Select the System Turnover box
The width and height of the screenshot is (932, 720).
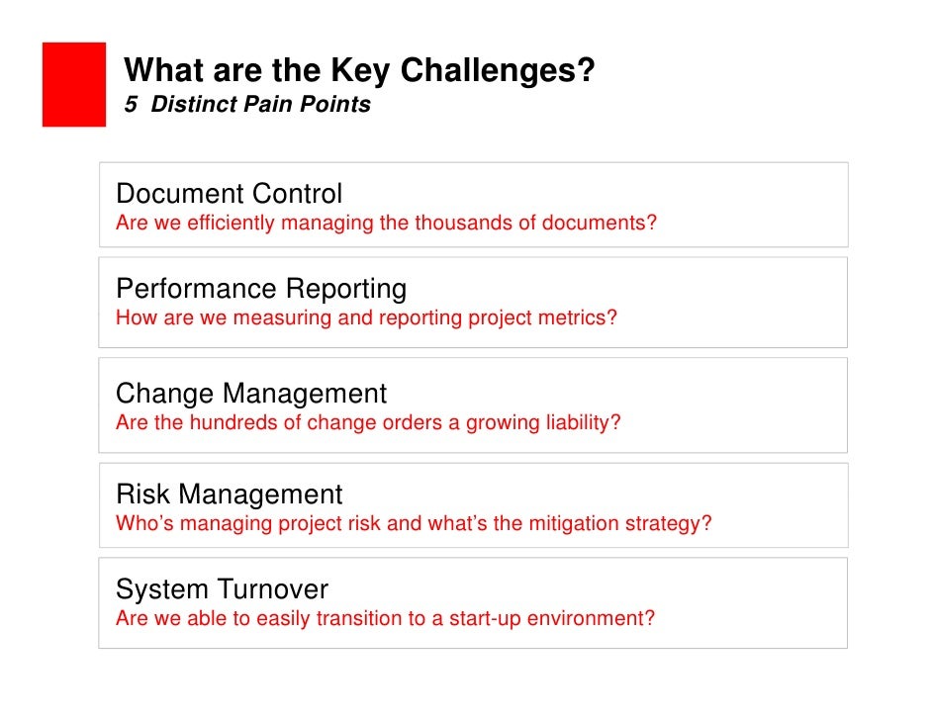(x=473, y=603)
